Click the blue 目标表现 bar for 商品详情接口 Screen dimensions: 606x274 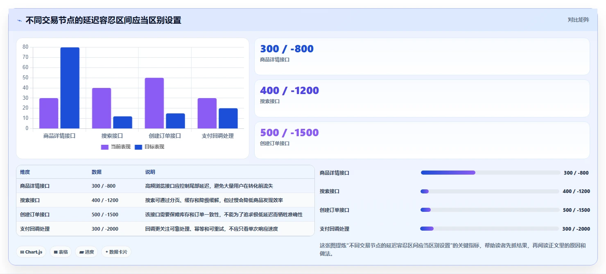point(70,88)
